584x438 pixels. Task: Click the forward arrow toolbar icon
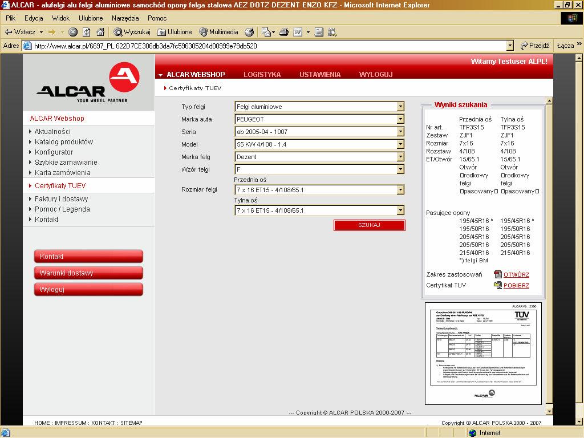[x=52, y=32]
